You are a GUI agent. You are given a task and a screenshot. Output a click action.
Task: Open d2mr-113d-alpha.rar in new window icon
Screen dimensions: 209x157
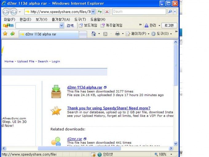point(105,87)
